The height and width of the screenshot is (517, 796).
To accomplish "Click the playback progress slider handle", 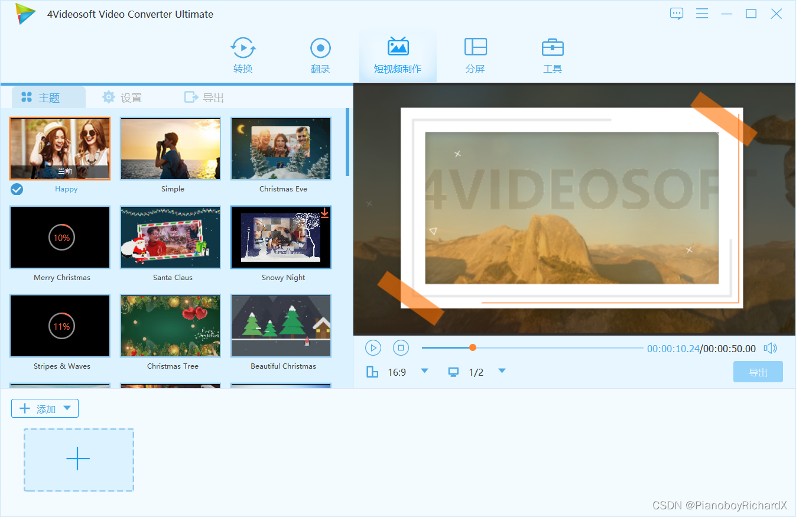I will tap(473, 347).
